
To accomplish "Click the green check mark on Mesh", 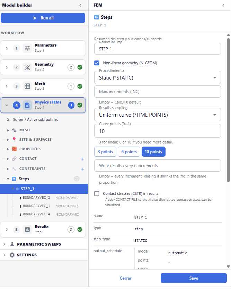I will [80, 86].
